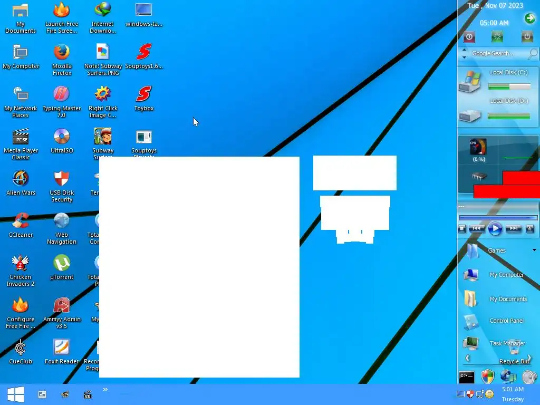The height and width of the screenshot is (405, 540).
Task: Open UltraISO desktop icon
Action: click(62, 141)
